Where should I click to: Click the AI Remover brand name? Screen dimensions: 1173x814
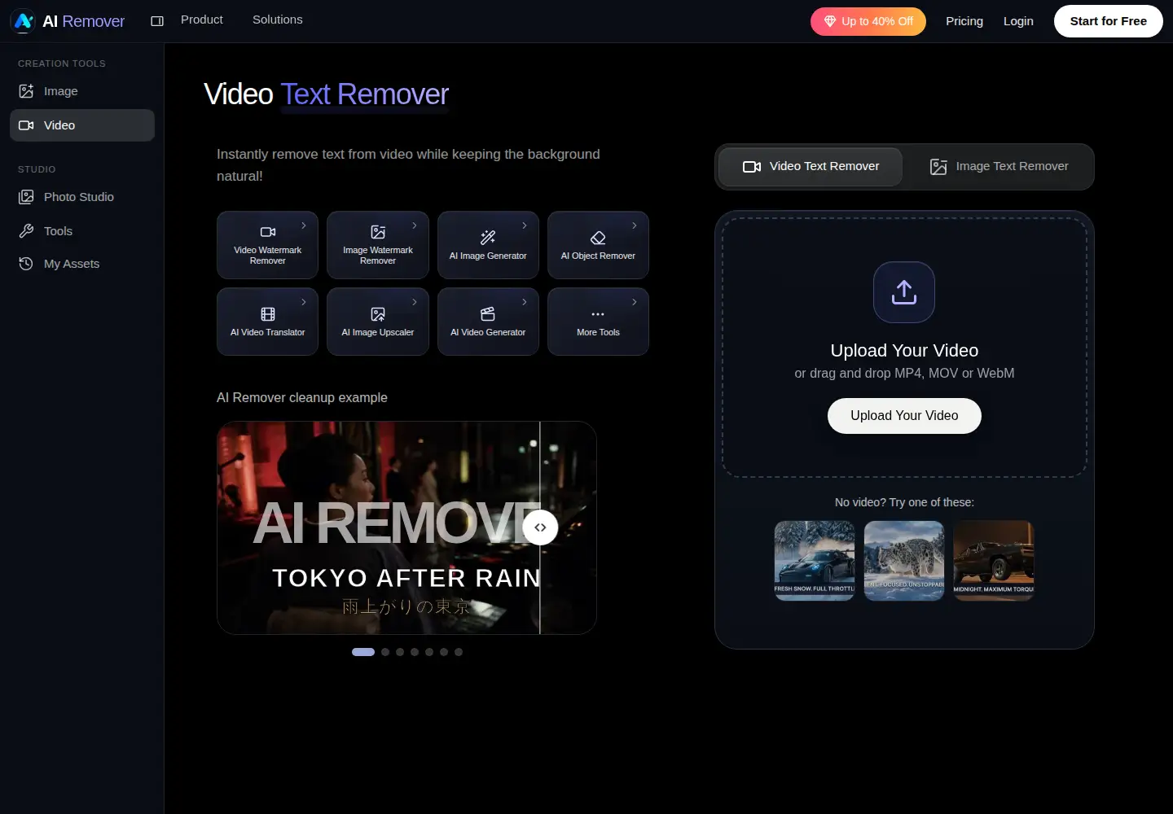click(83, 21)
